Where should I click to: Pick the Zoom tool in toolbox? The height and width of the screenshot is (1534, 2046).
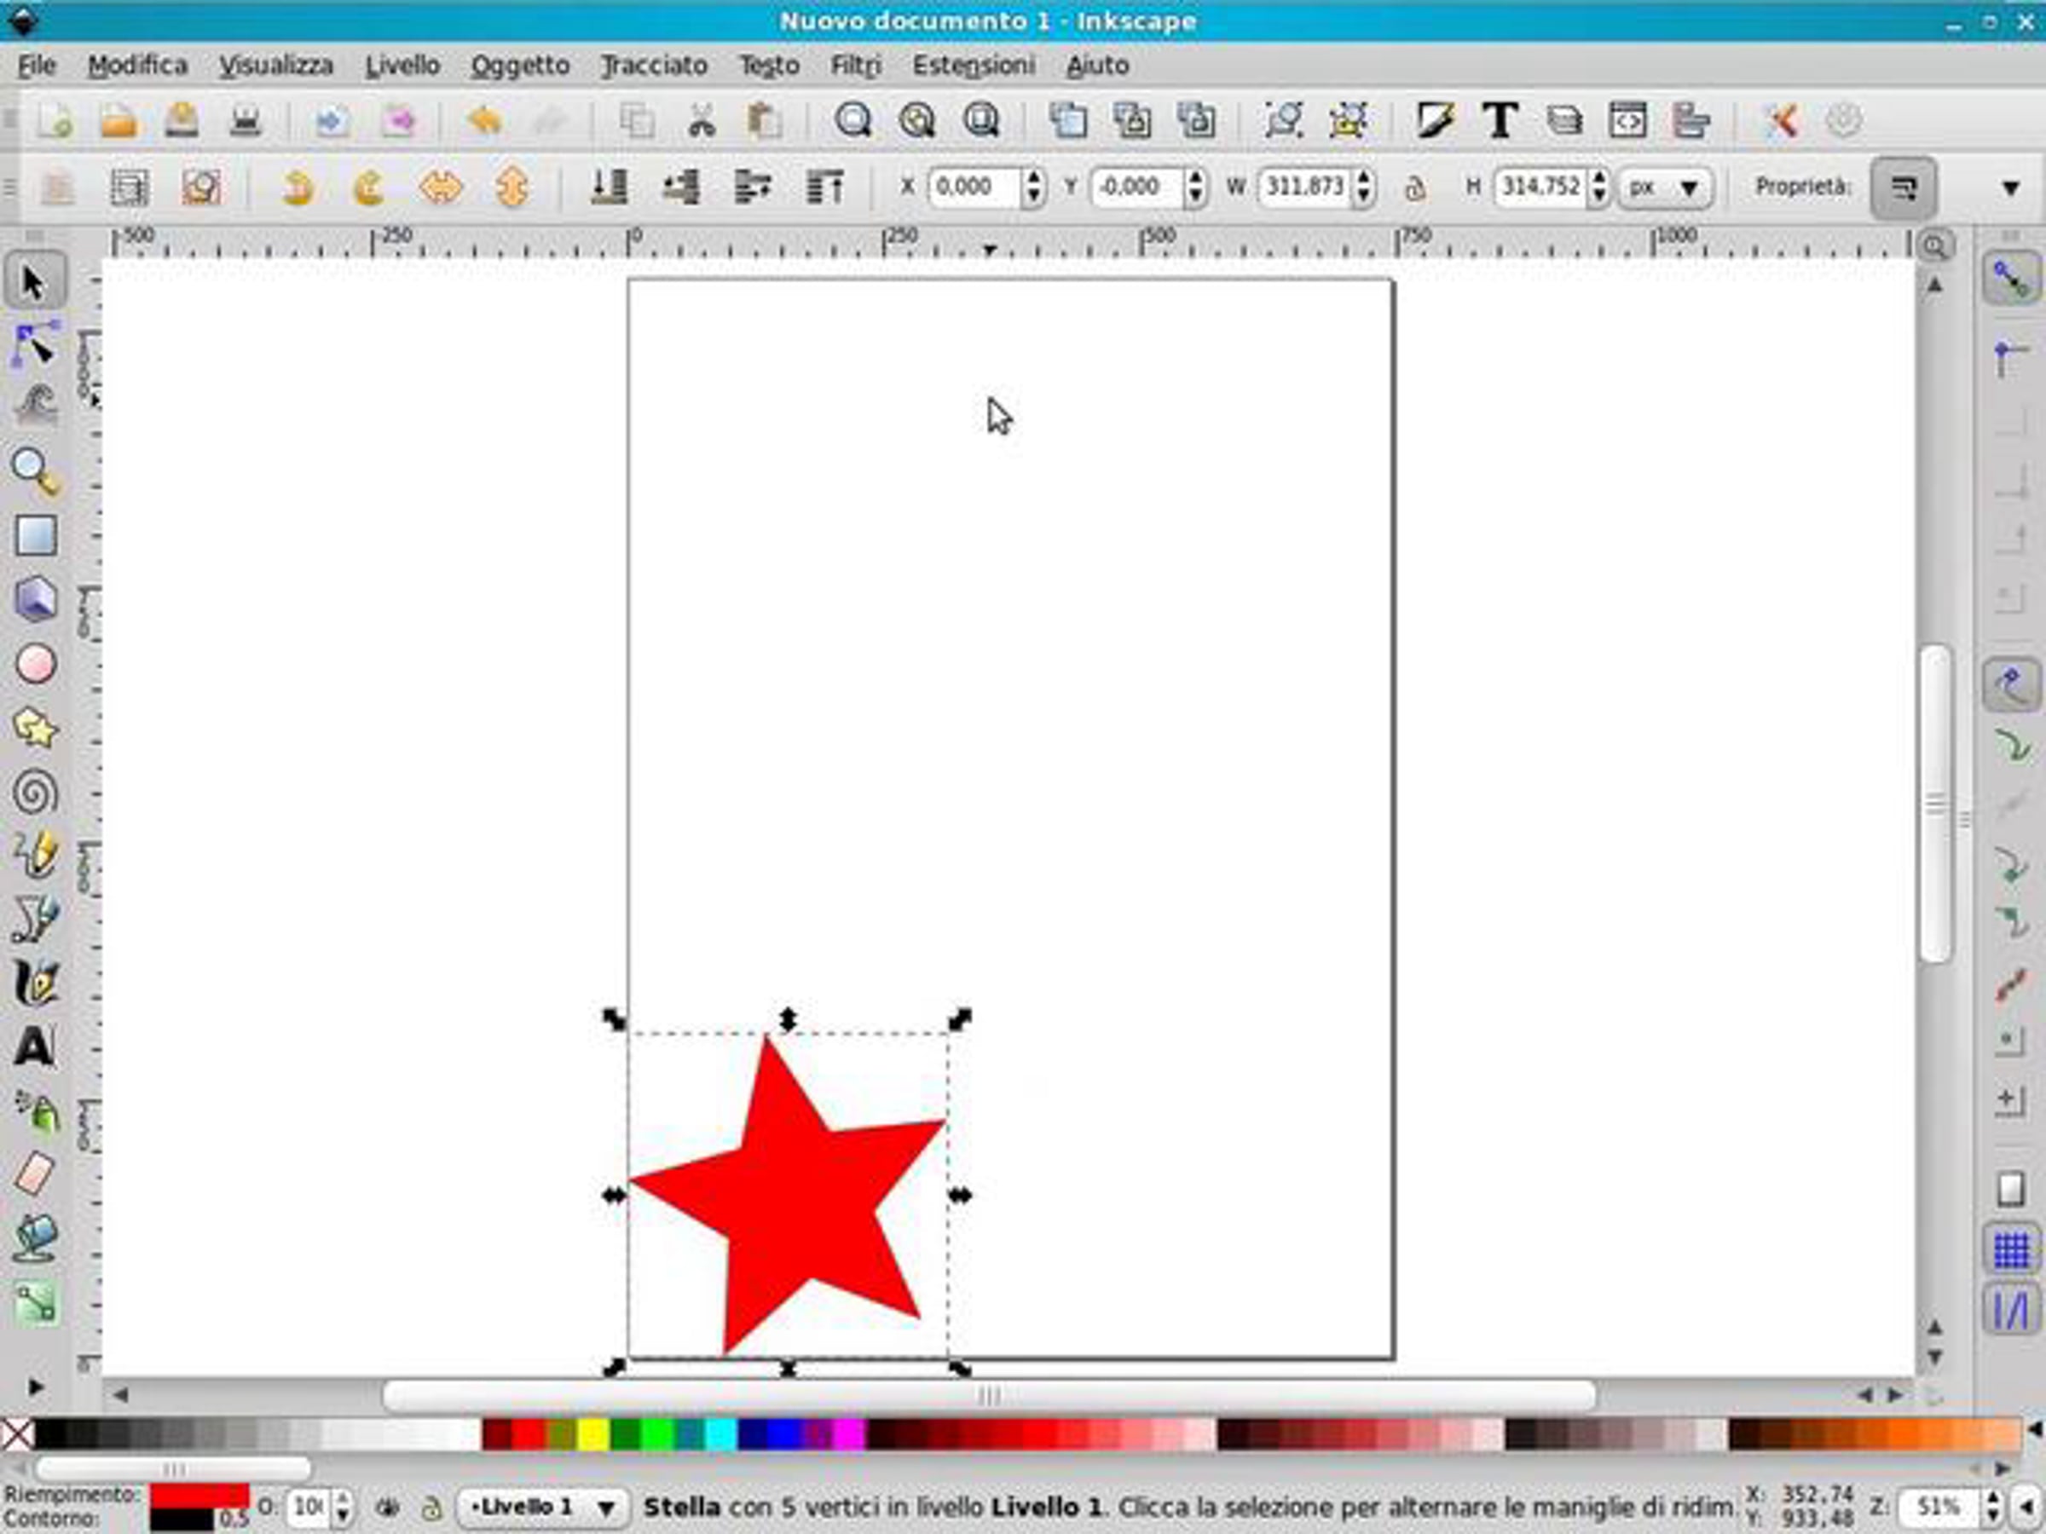[x=35, y=471]
